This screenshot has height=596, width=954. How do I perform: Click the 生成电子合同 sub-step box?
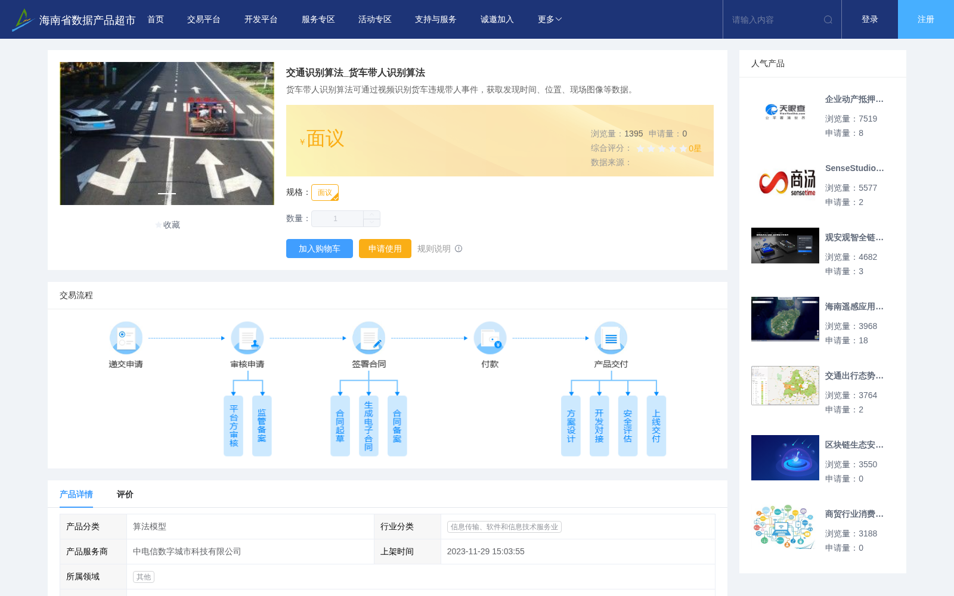coord(368,426)
